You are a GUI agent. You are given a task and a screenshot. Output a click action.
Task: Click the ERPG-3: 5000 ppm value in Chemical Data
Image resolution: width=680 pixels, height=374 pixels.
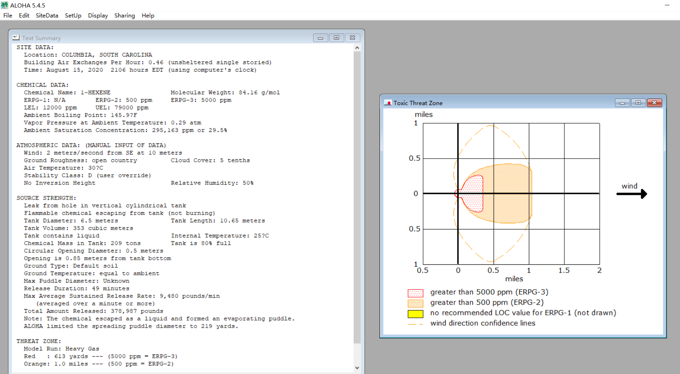pos(201,100)
